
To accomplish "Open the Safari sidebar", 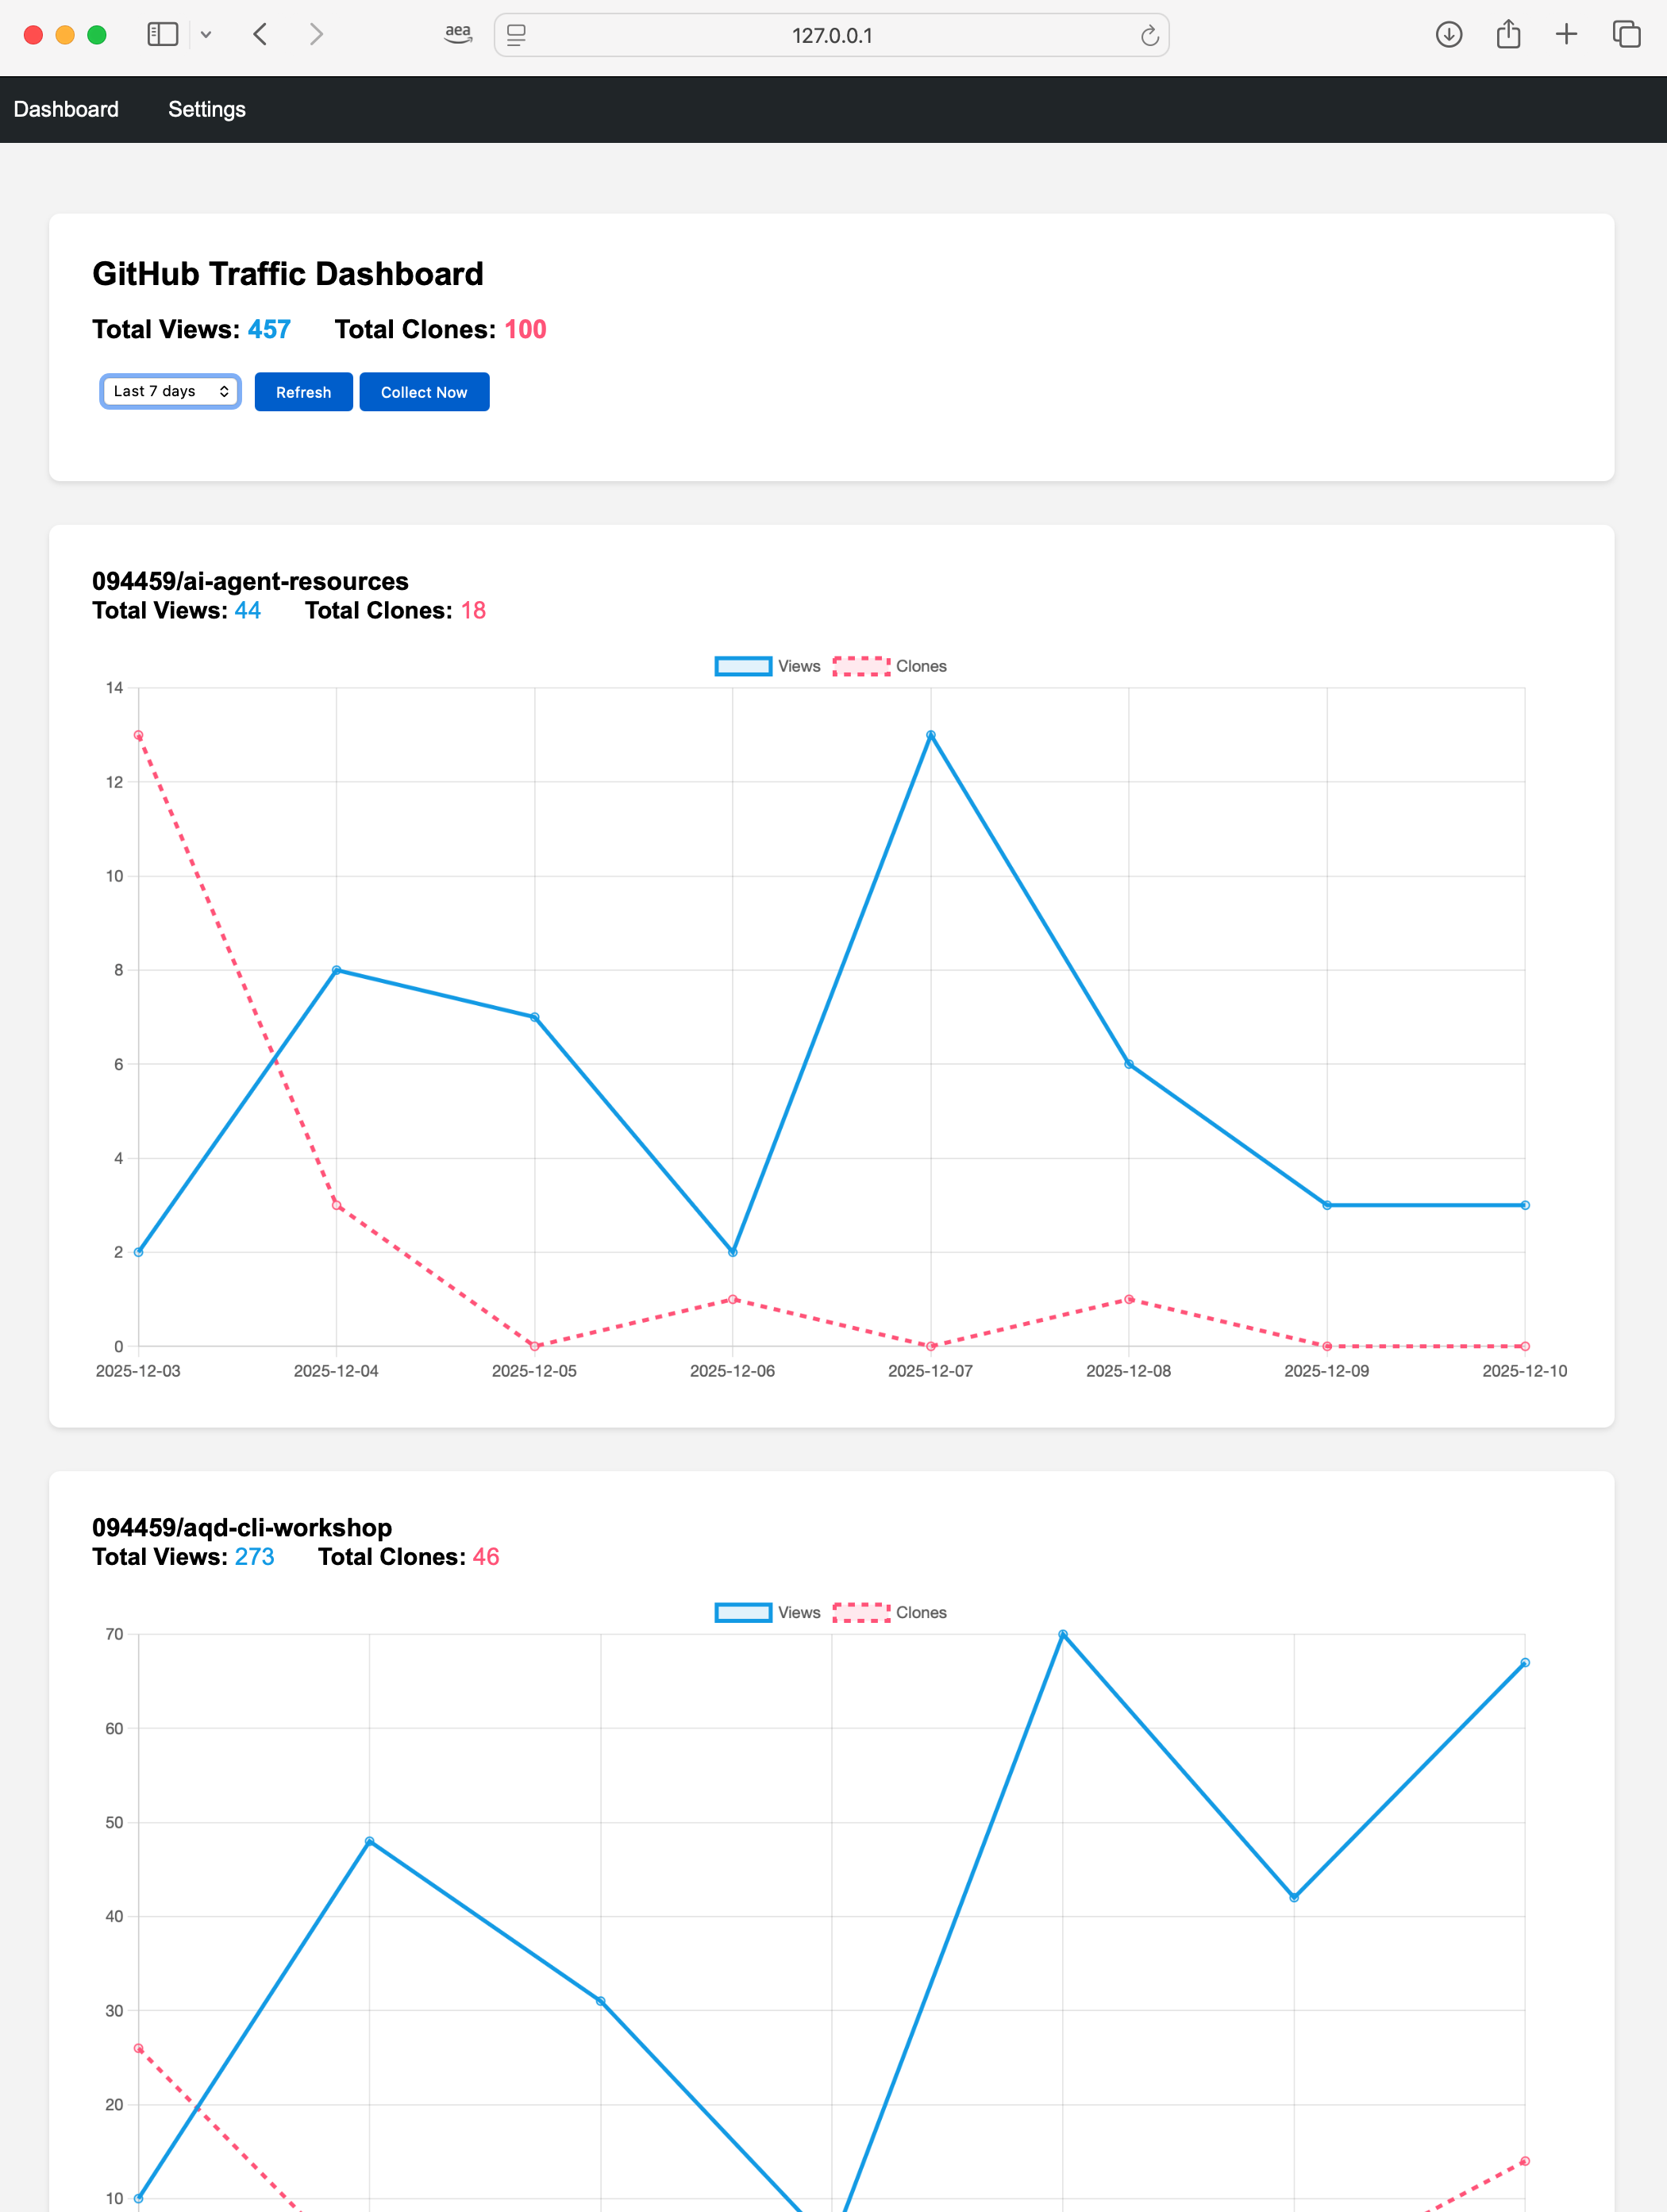I will 162,34.
